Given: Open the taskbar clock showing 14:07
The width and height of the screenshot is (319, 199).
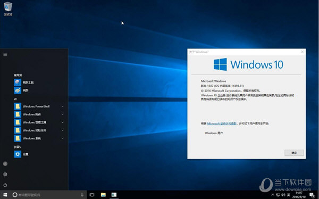Looking at the screenshot, I should click(x=299, y=195).
